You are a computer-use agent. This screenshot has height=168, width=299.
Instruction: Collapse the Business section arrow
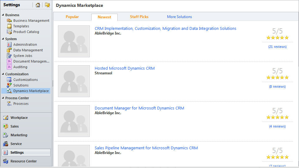pos(3,15)
